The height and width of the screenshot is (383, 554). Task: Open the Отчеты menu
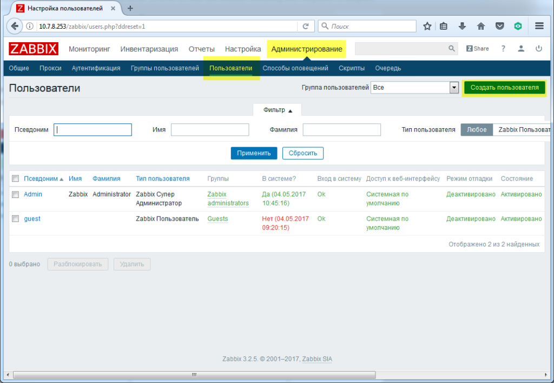pyautogui.click(x=201, y=49)
